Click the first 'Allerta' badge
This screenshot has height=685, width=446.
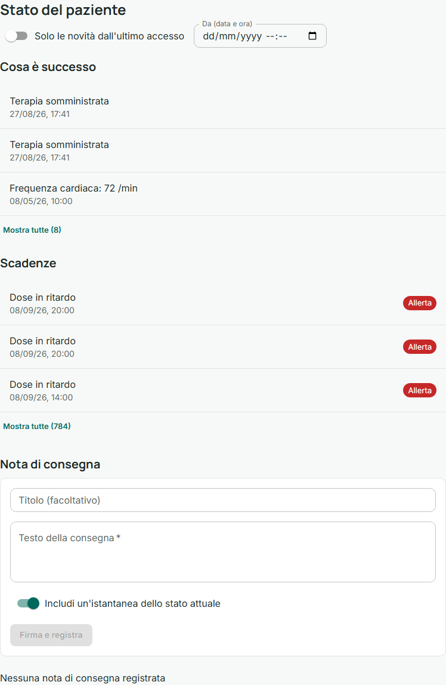419,303
